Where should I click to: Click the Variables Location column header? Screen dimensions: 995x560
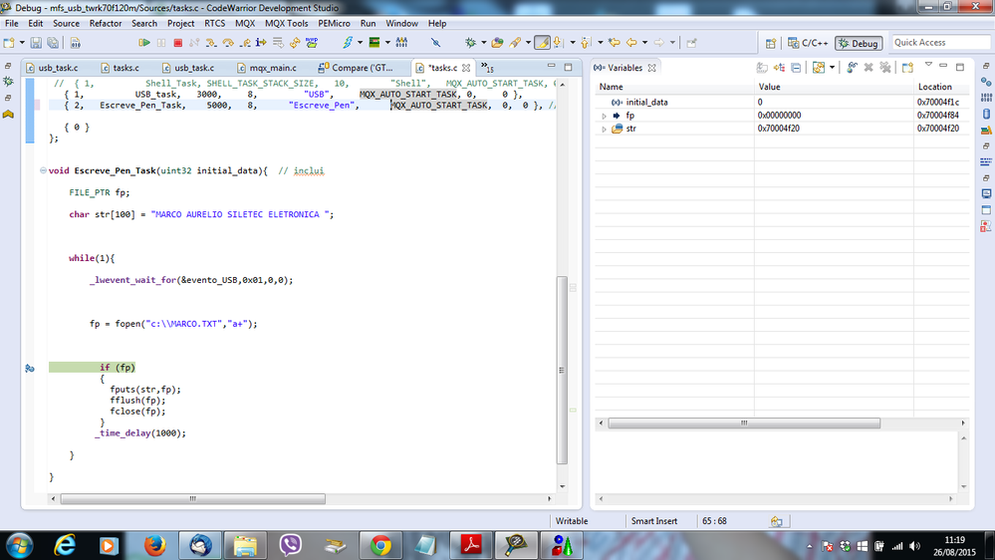[941, 87]
